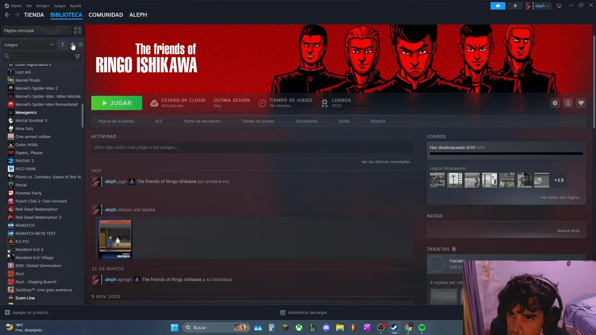Select Red Dead Redemption 2 in list
The height and width of the screenshot is (335, 596).
(x=38, y=217)
